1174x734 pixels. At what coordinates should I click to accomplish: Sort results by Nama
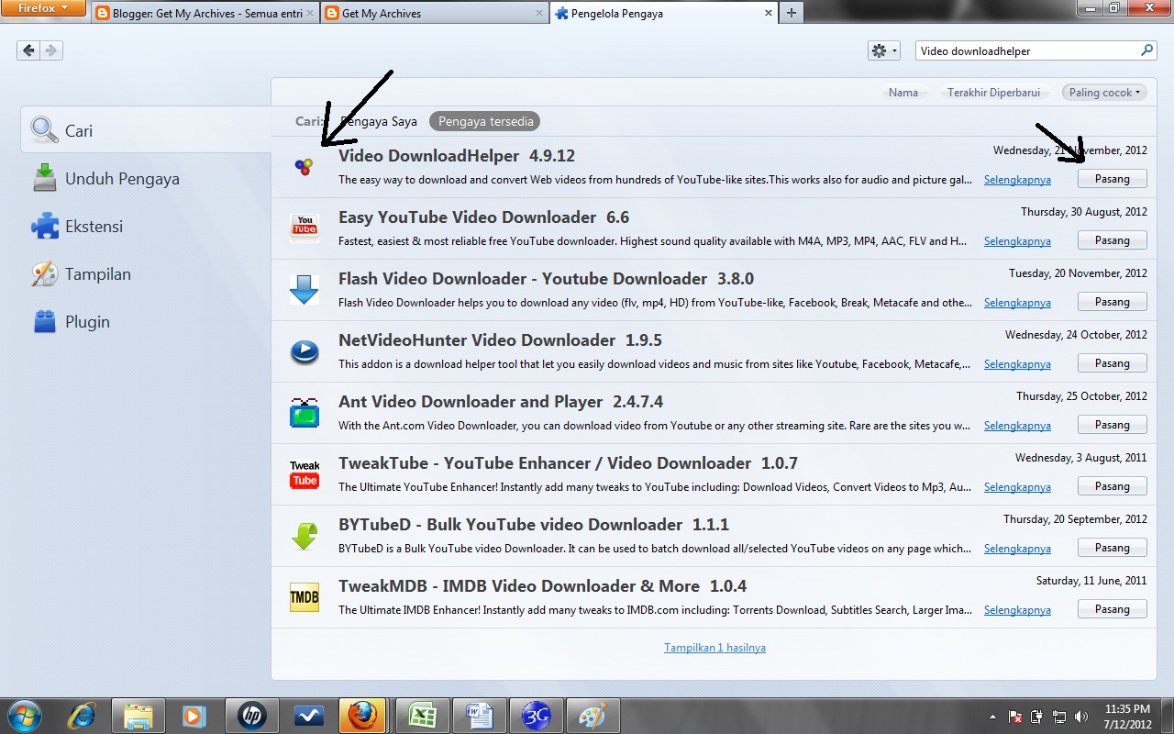[x=903, y=93]
